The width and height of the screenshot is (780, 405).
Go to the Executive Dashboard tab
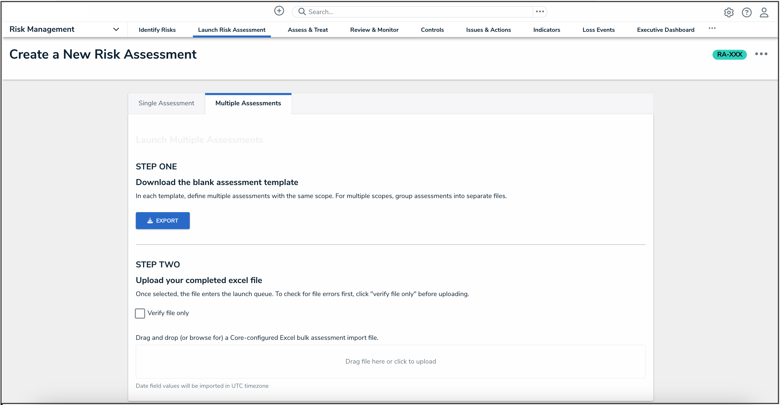(x=665, y=30)
